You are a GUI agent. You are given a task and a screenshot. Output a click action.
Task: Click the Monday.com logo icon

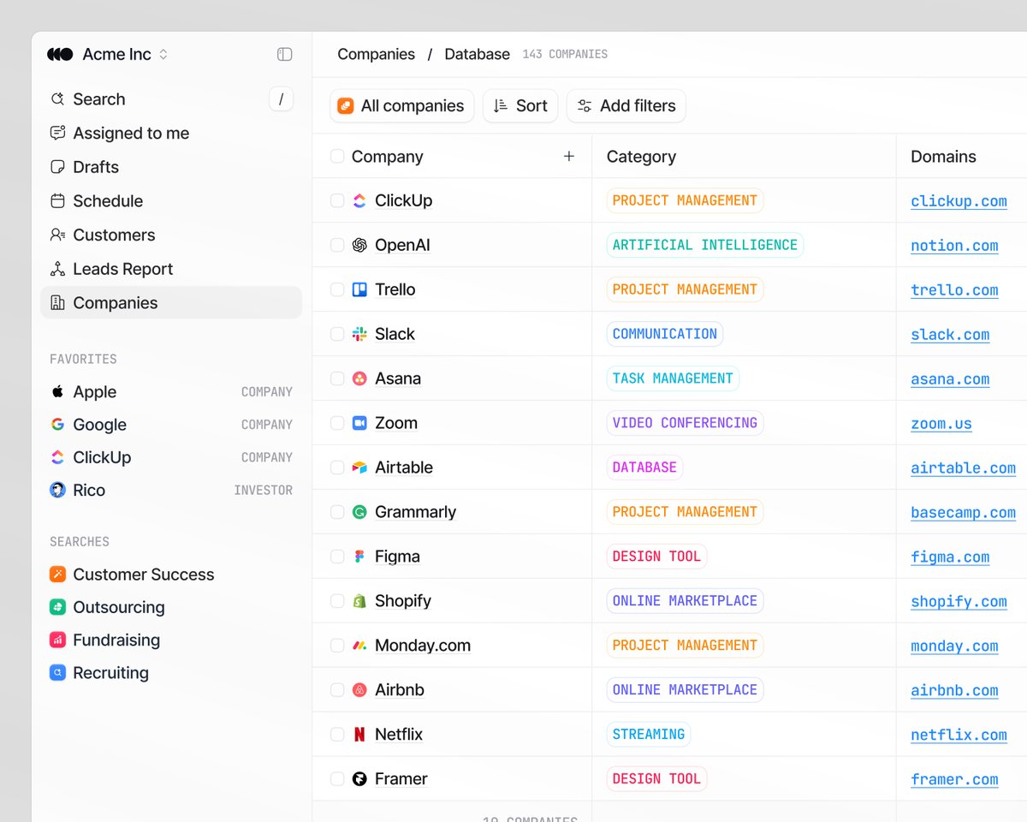(359, 646)
